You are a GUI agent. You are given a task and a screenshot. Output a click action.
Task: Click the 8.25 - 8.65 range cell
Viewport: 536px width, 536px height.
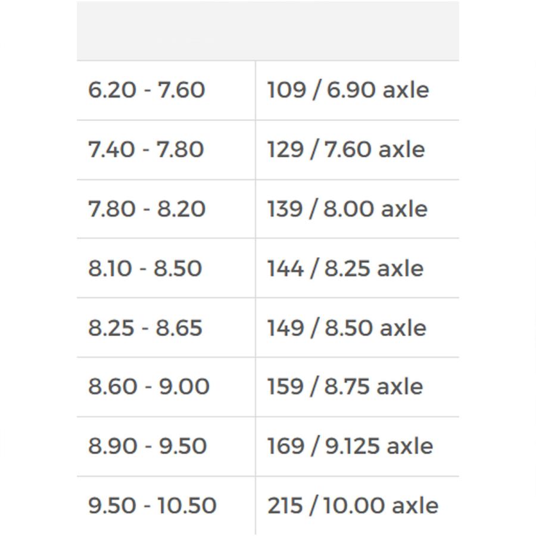[x=145, y=328]
